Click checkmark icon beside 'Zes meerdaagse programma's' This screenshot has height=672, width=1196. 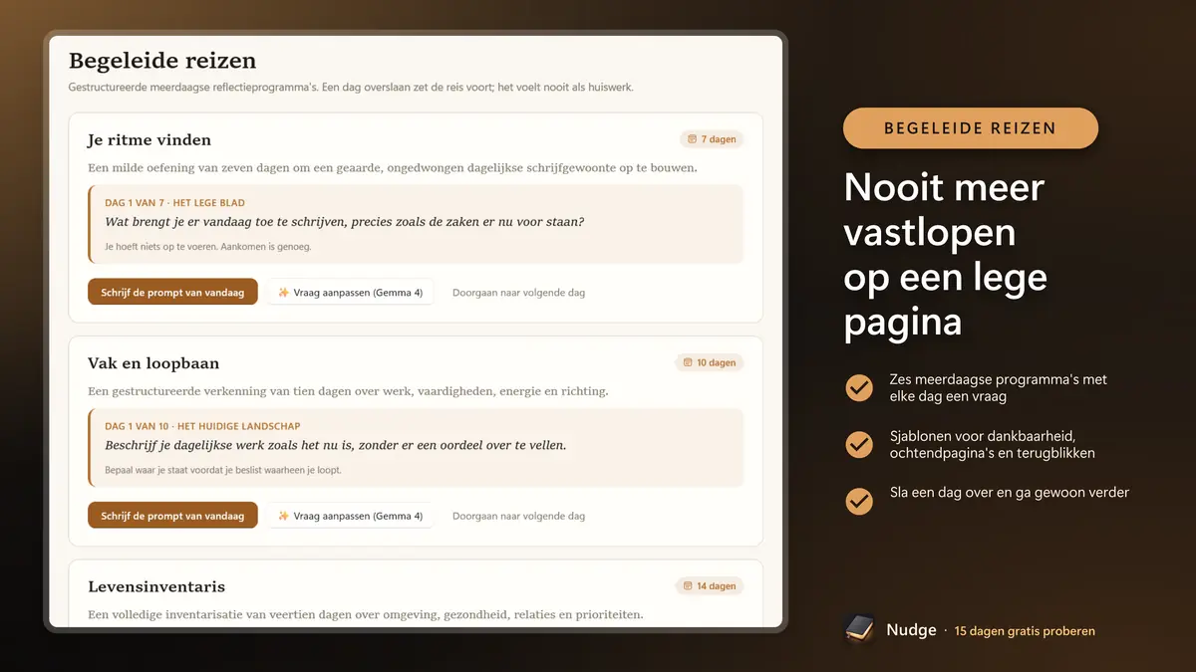click(x=859, y=387)
